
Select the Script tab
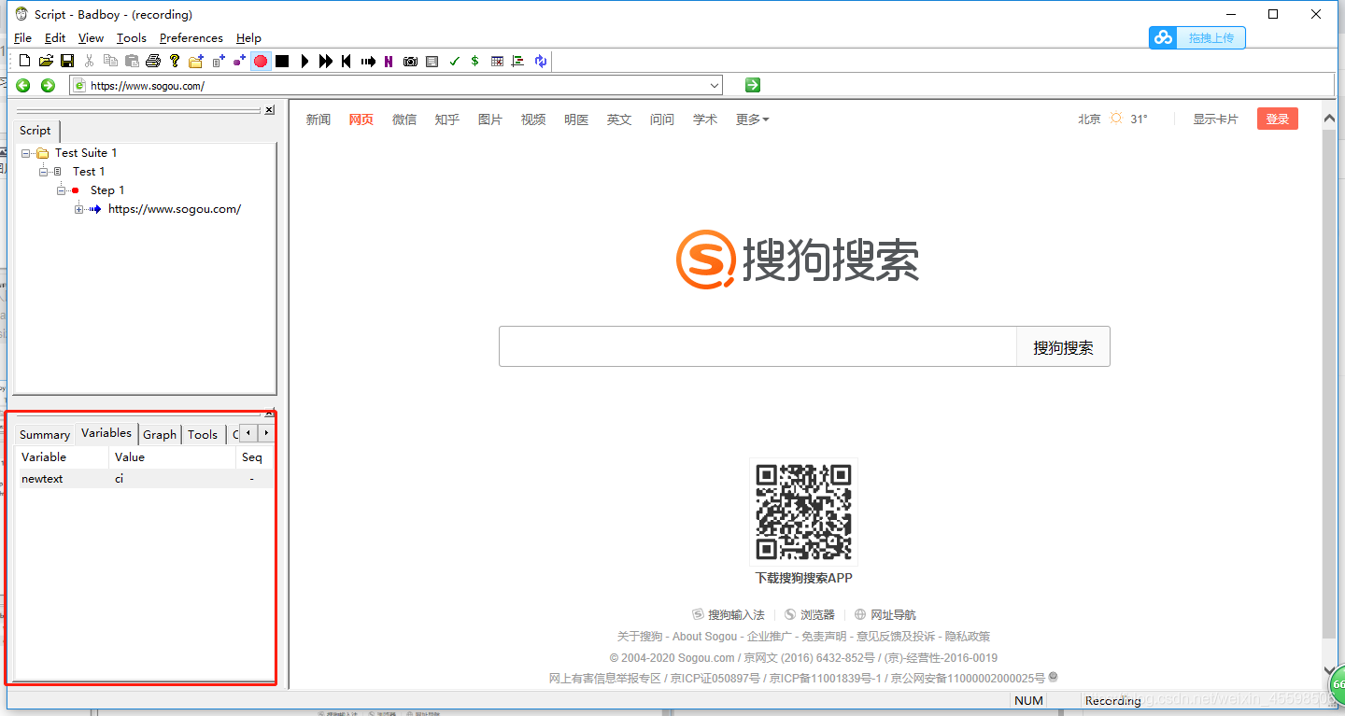[35, 131]
